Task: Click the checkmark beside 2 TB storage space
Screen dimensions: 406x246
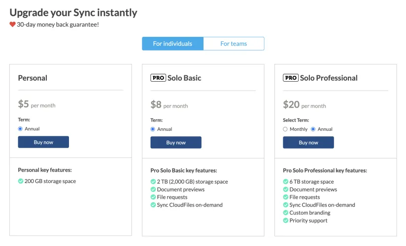Action: pos(153,182)
